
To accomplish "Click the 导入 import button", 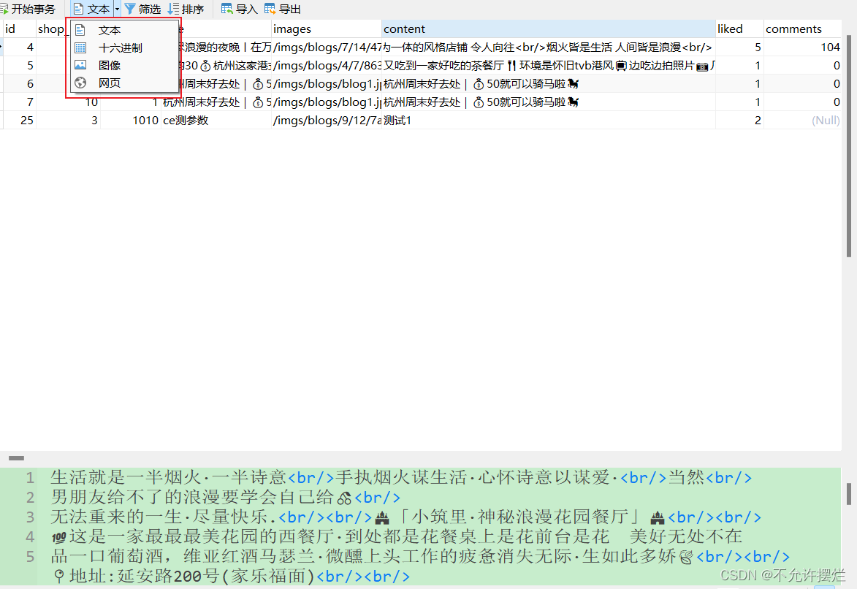I will pos(240,9).
